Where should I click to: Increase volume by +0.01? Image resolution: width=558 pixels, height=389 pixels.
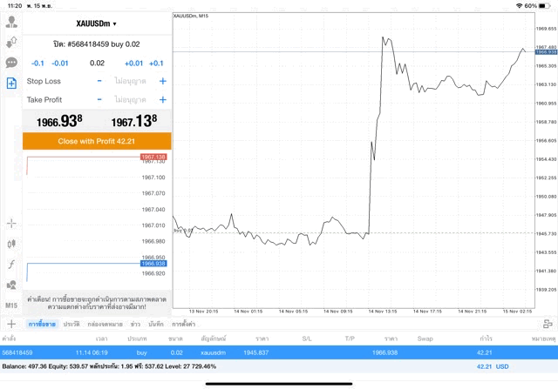[x=133, y=63]
